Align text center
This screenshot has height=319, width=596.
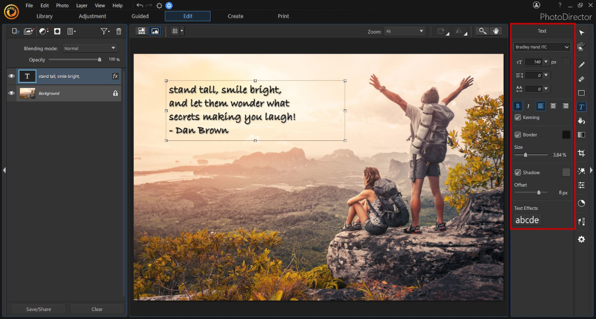coord(553,106)
